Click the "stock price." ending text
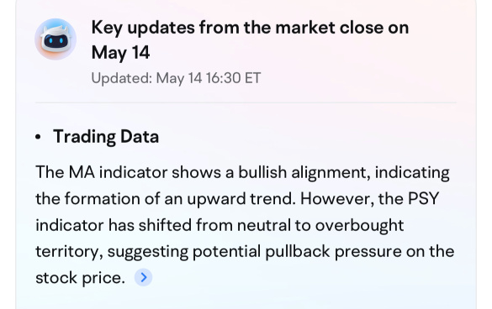This screenshot has height=309, width=492. click(81, 278)
